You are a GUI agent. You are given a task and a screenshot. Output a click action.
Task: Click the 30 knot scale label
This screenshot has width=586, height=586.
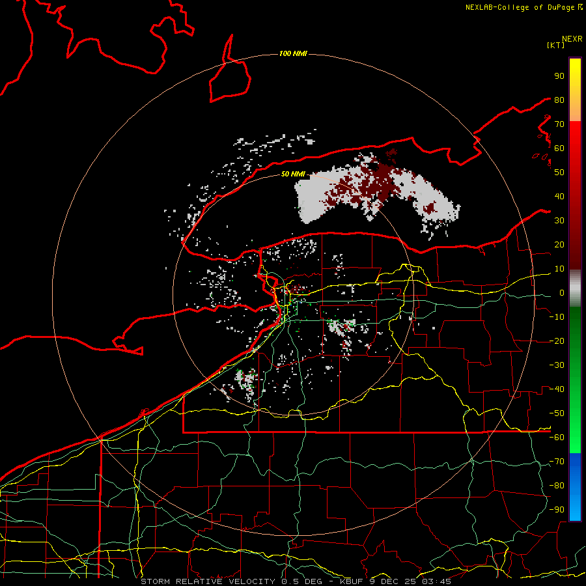click(x=559, y=221)
